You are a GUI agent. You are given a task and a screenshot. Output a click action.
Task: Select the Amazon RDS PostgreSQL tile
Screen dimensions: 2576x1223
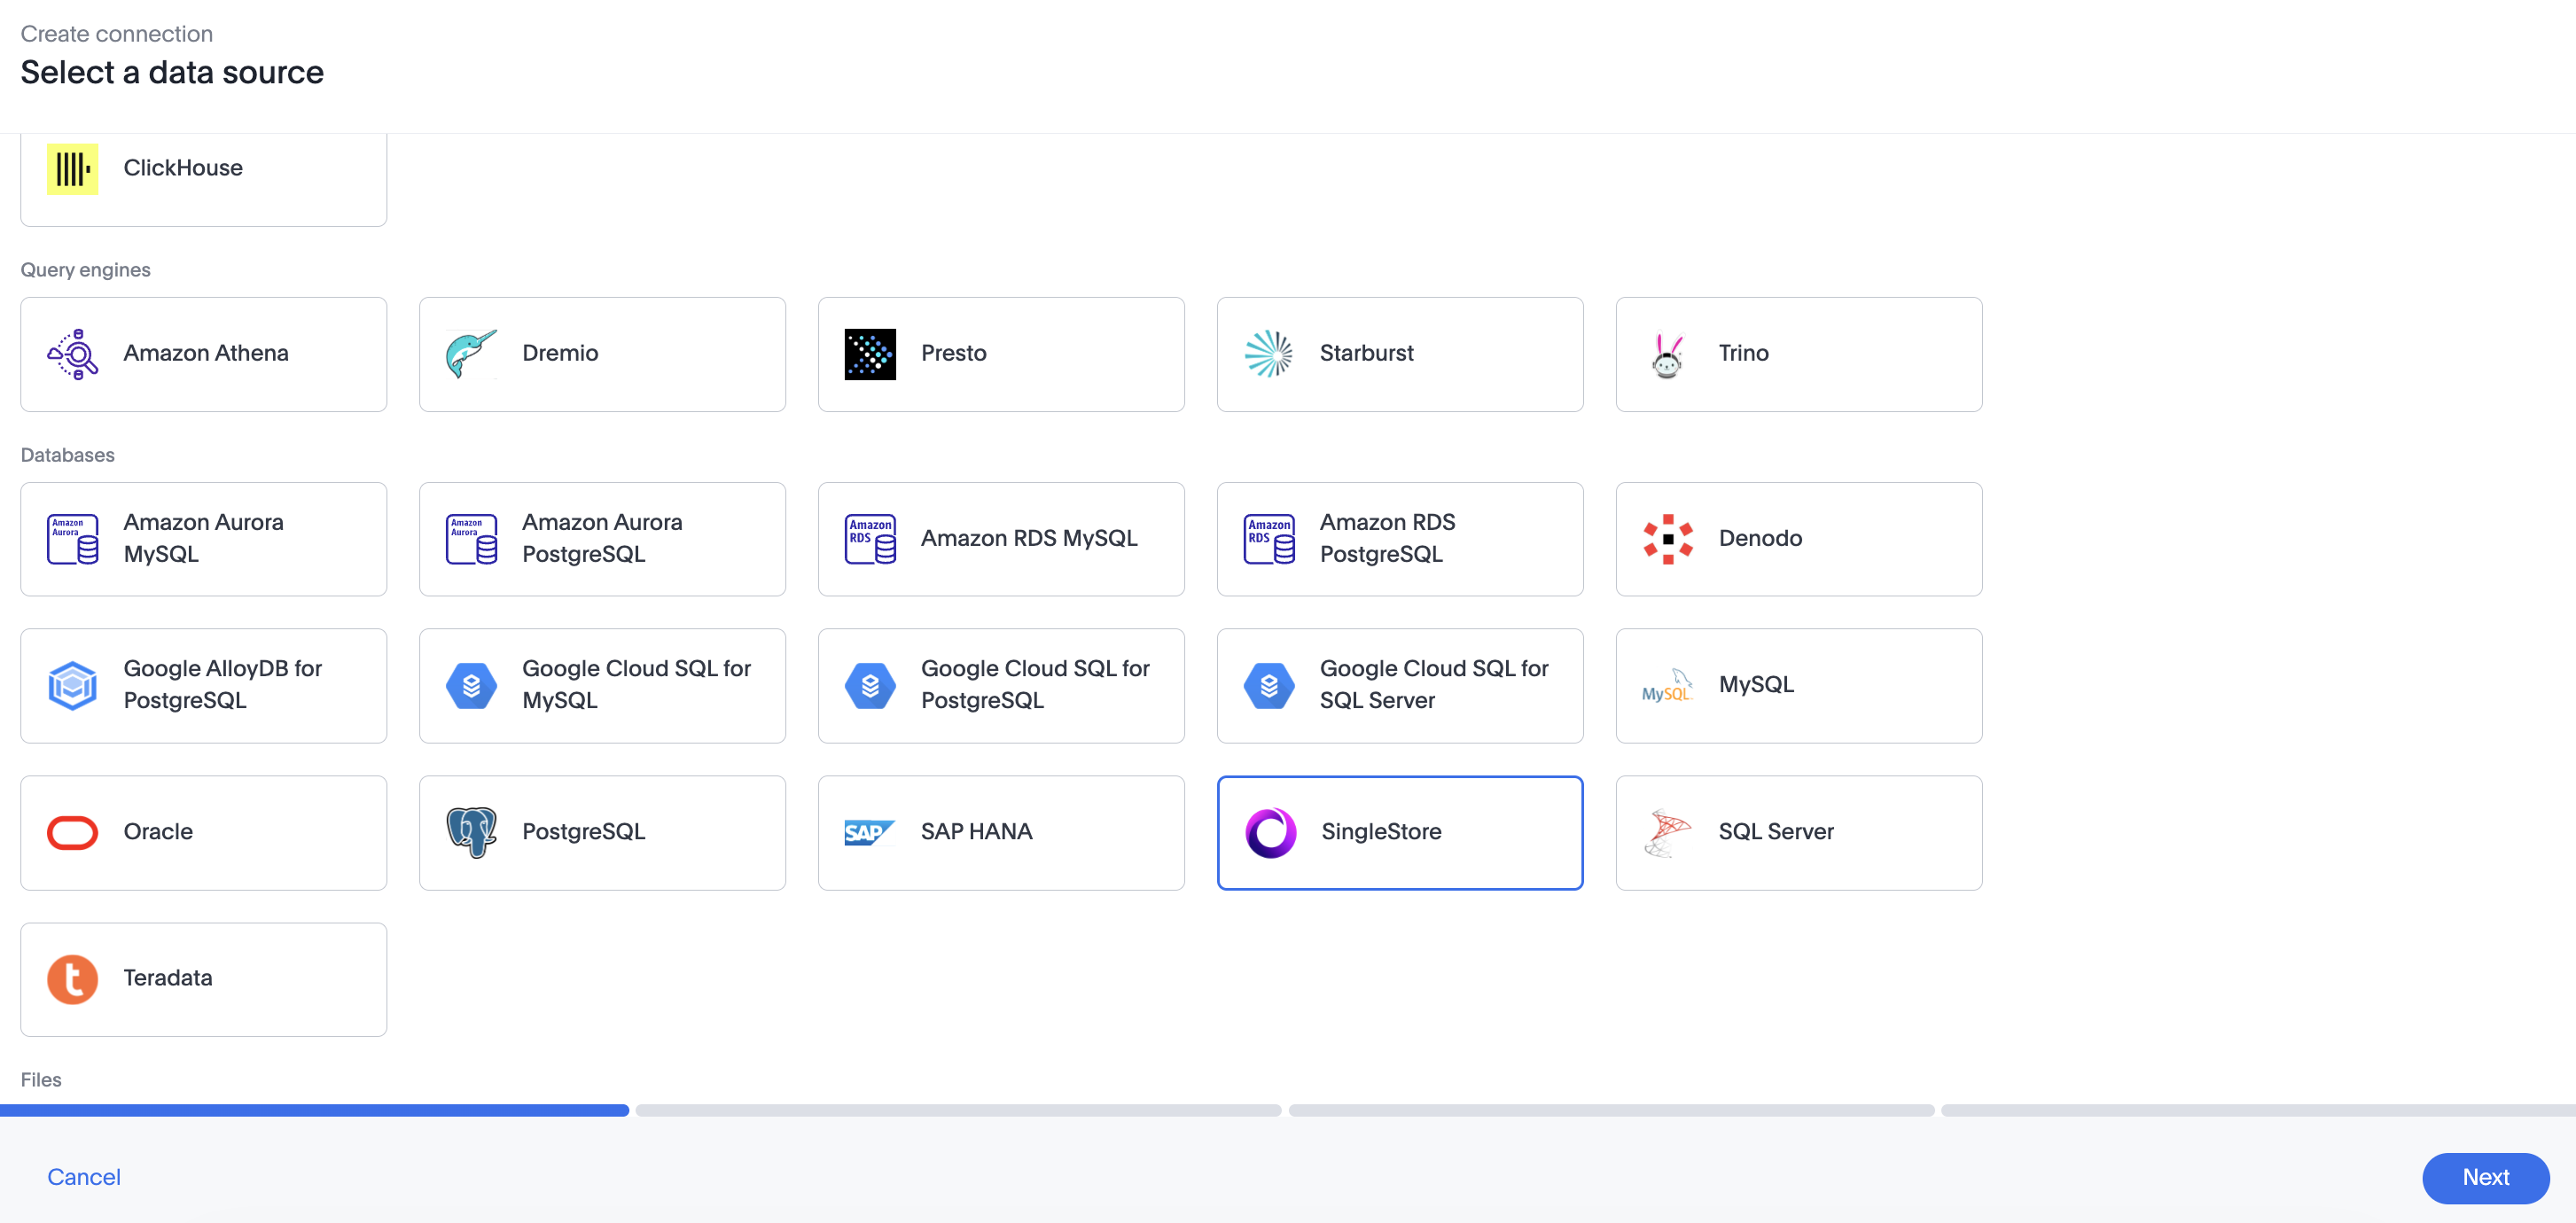(1400, 538)
